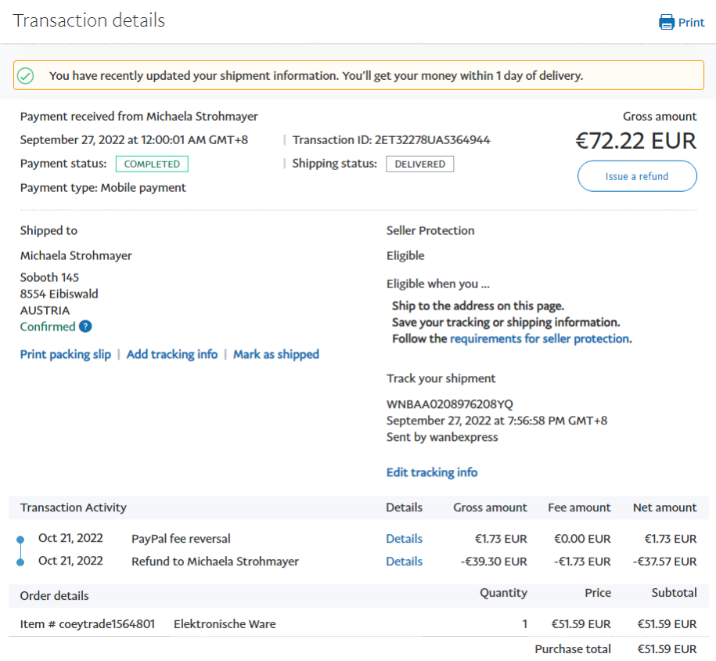Open requirements for seller protection link

coord(539,339)
